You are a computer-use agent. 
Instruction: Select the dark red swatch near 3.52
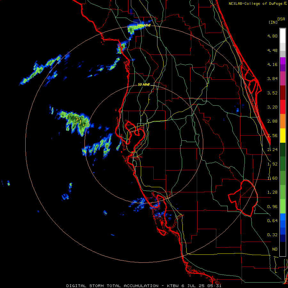[x=283, y=93]
